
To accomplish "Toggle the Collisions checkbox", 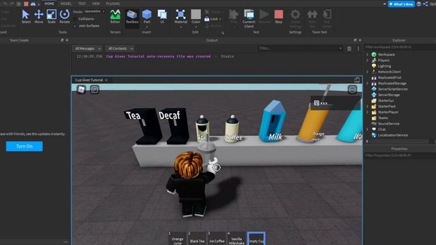I will 75,19.
